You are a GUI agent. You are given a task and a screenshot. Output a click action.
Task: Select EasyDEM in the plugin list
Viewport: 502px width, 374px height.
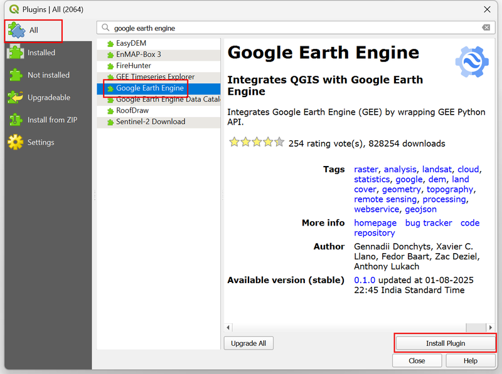click(x=159, y=43)
